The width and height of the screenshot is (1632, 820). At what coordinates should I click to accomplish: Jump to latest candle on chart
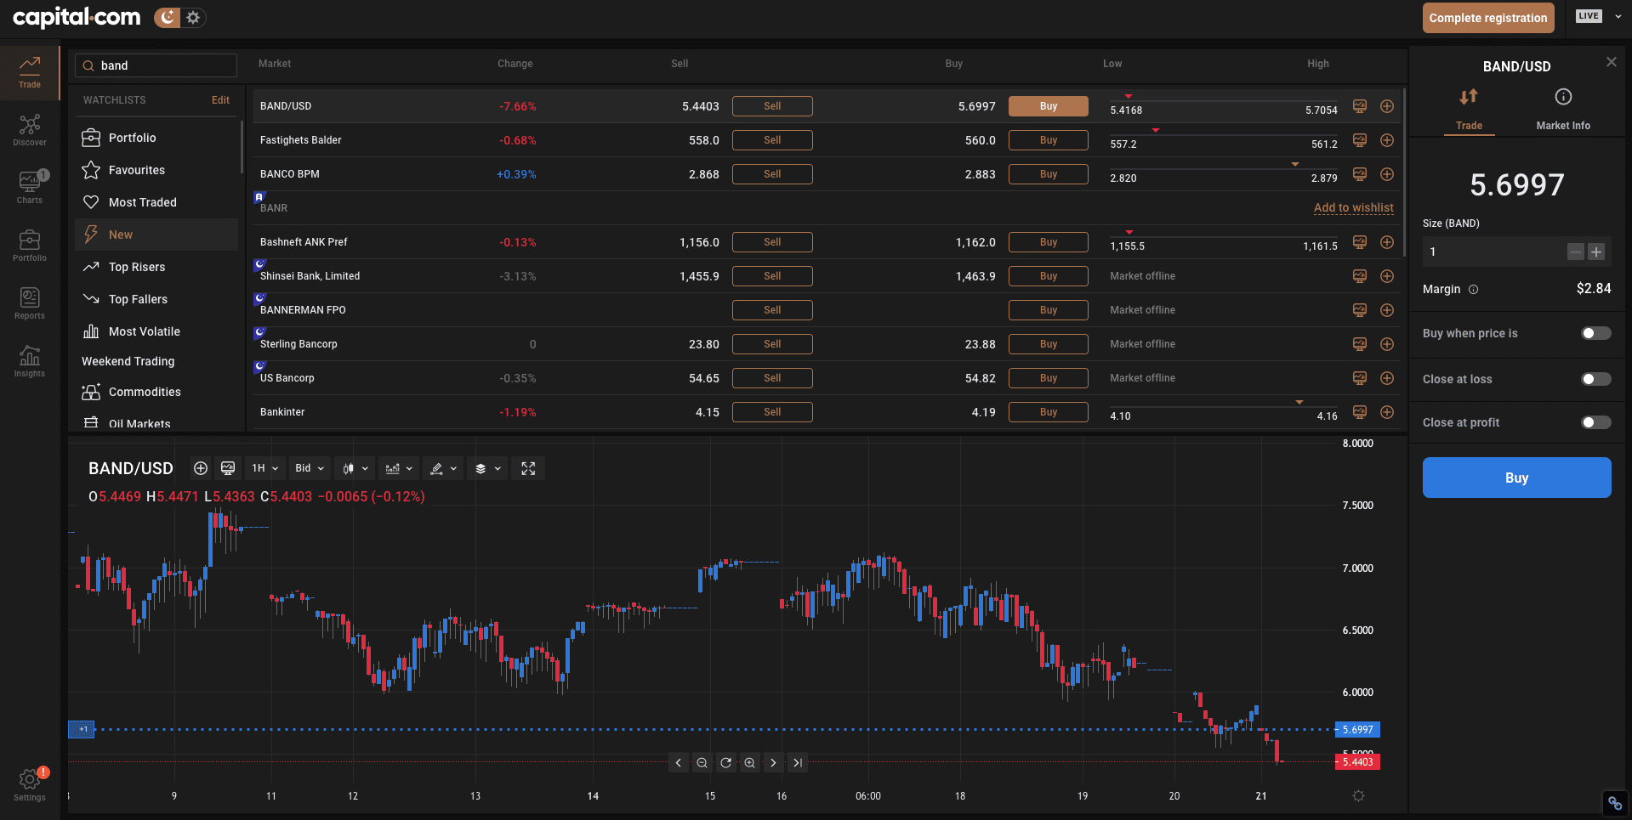click(797, 763)
